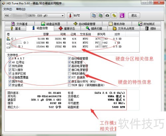Open options via the yellow tag icon

(114, 15)
